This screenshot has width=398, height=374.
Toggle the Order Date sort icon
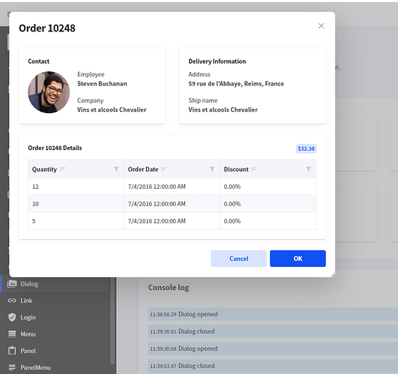164,169
